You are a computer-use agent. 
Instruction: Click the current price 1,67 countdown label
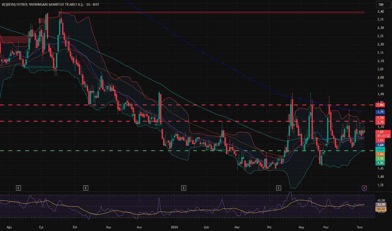click(383, 134)
